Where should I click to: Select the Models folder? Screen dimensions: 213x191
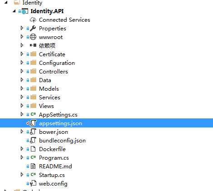tap(49, 89)
